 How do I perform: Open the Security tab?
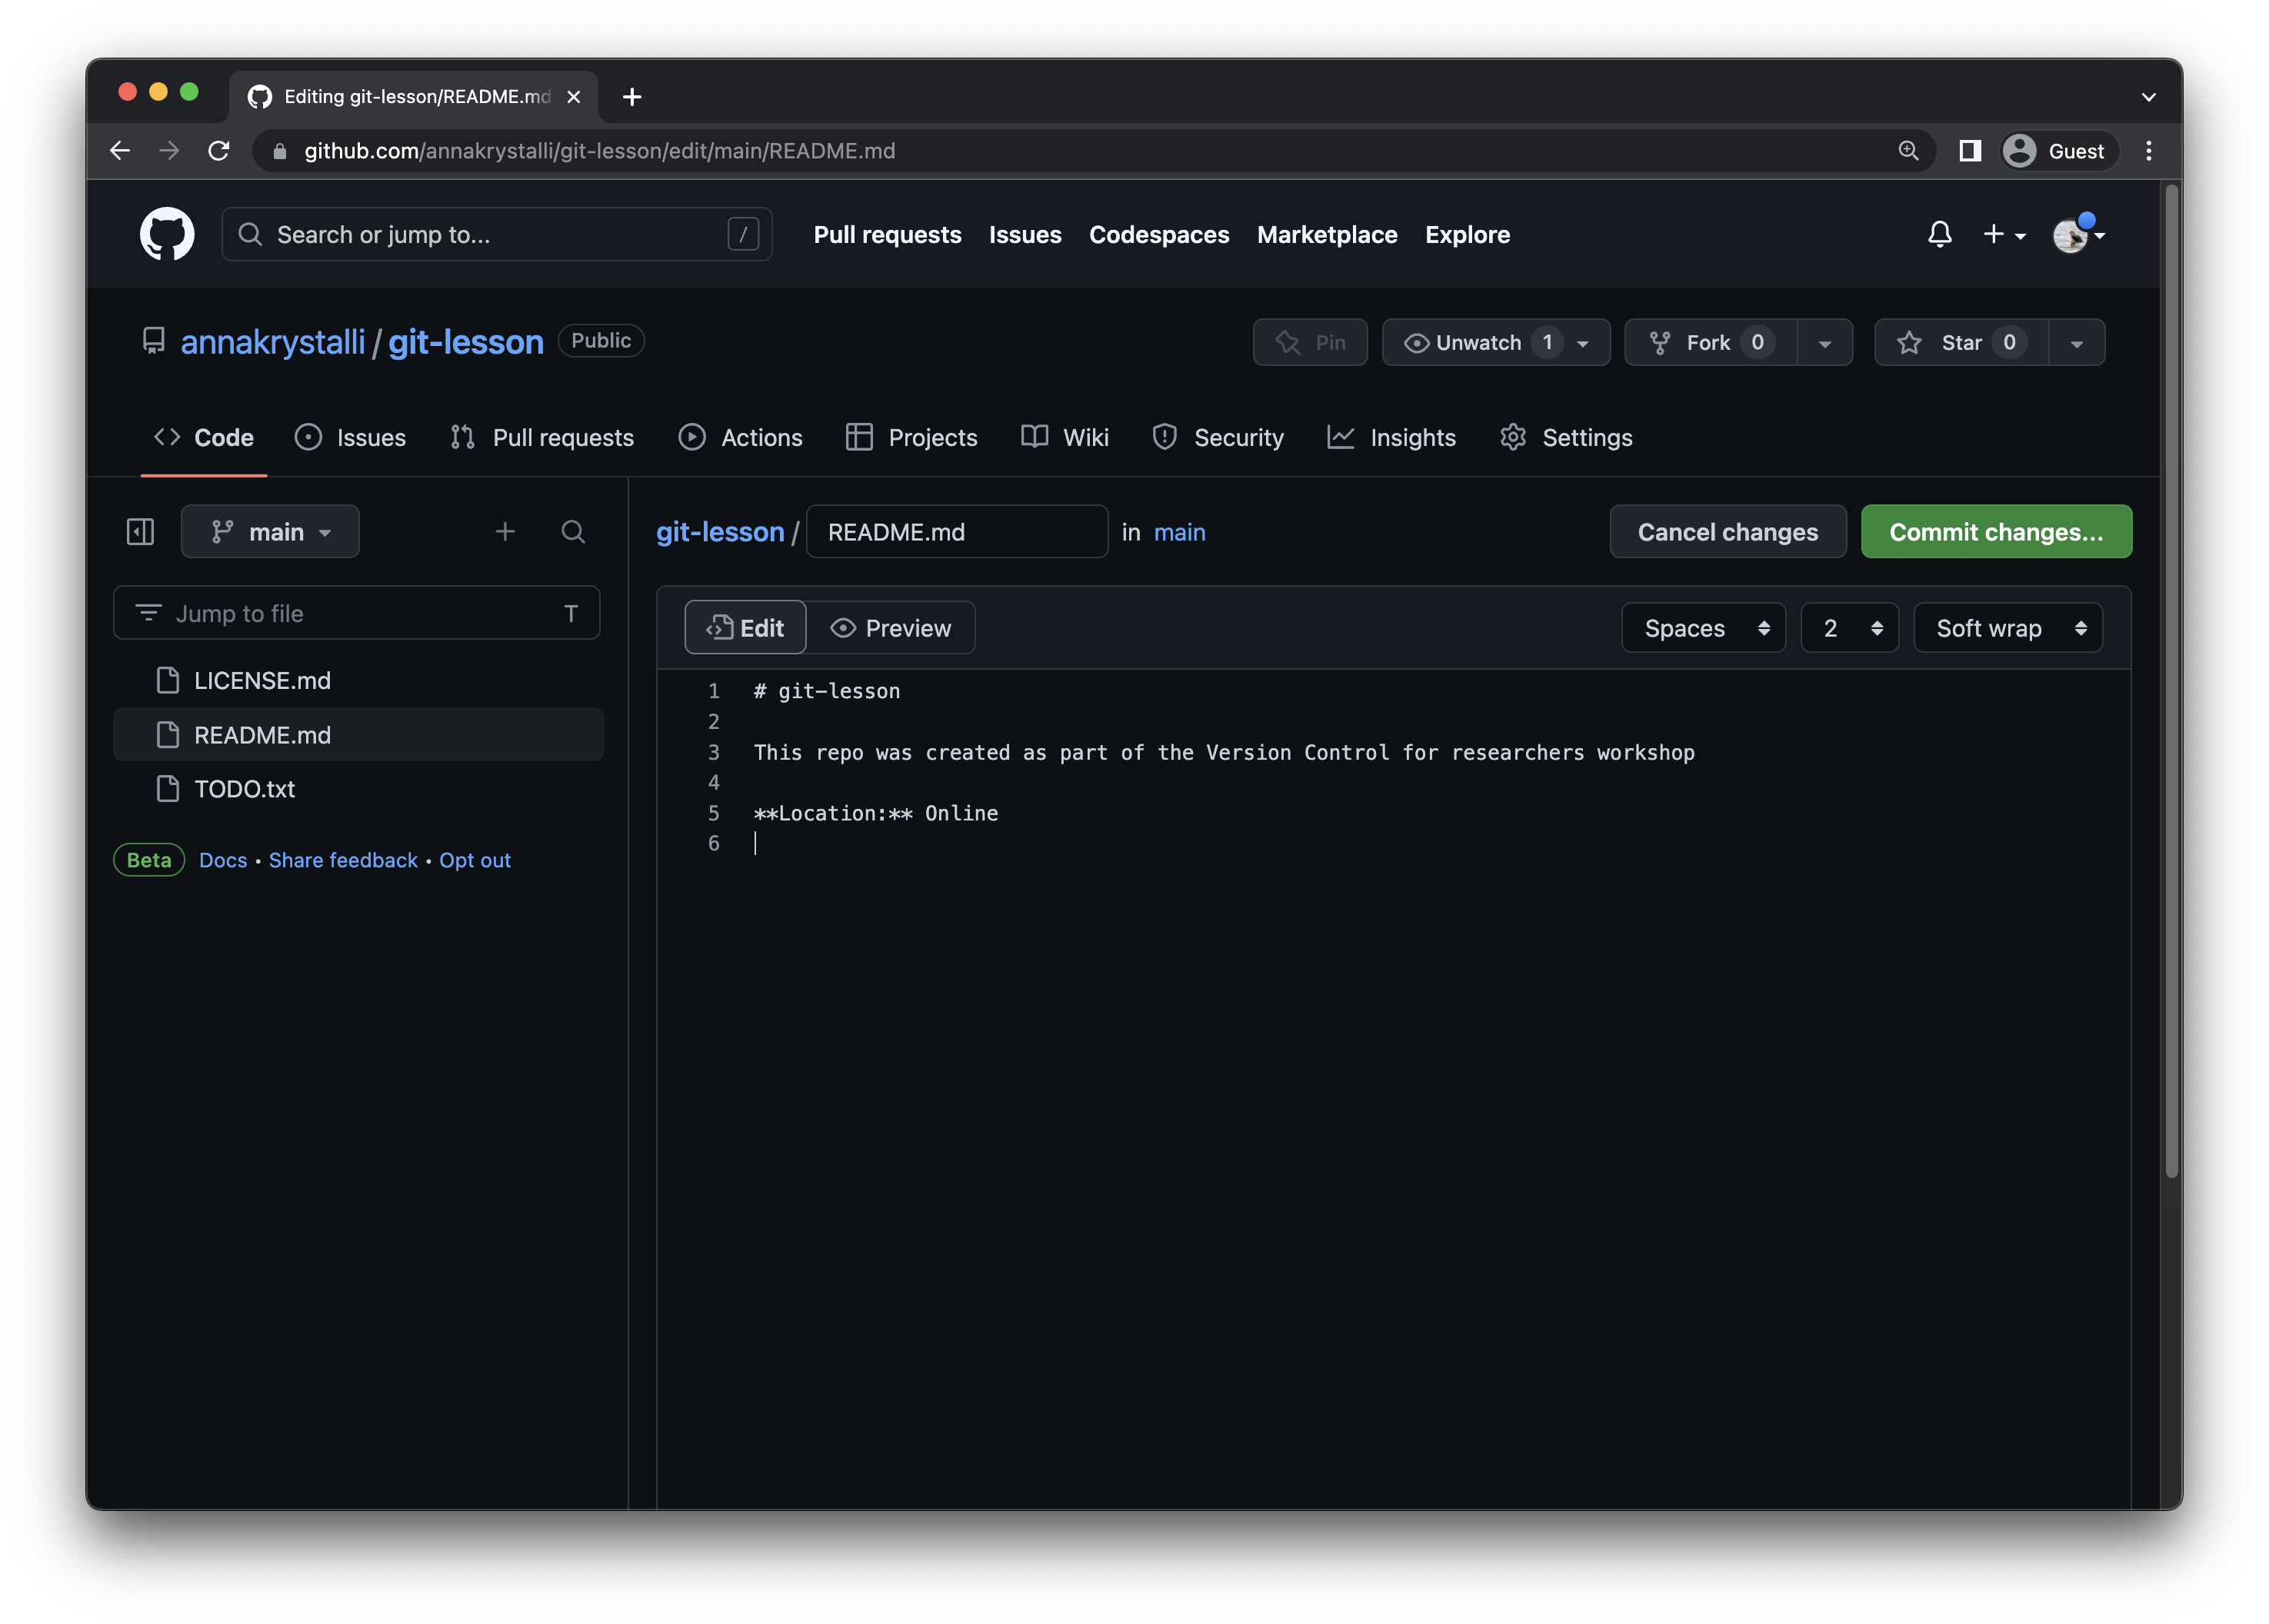point(1217,437)
